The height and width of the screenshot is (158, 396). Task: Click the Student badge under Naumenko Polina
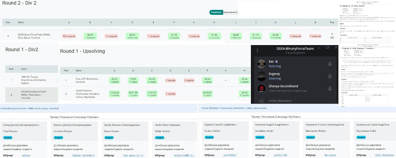point(311,138)
